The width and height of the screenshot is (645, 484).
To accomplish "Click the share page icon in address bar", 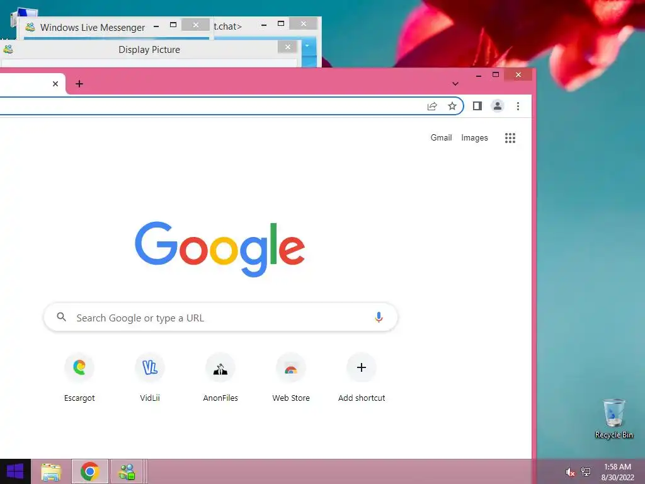I will pyautogui.click(x=432, y=106).
